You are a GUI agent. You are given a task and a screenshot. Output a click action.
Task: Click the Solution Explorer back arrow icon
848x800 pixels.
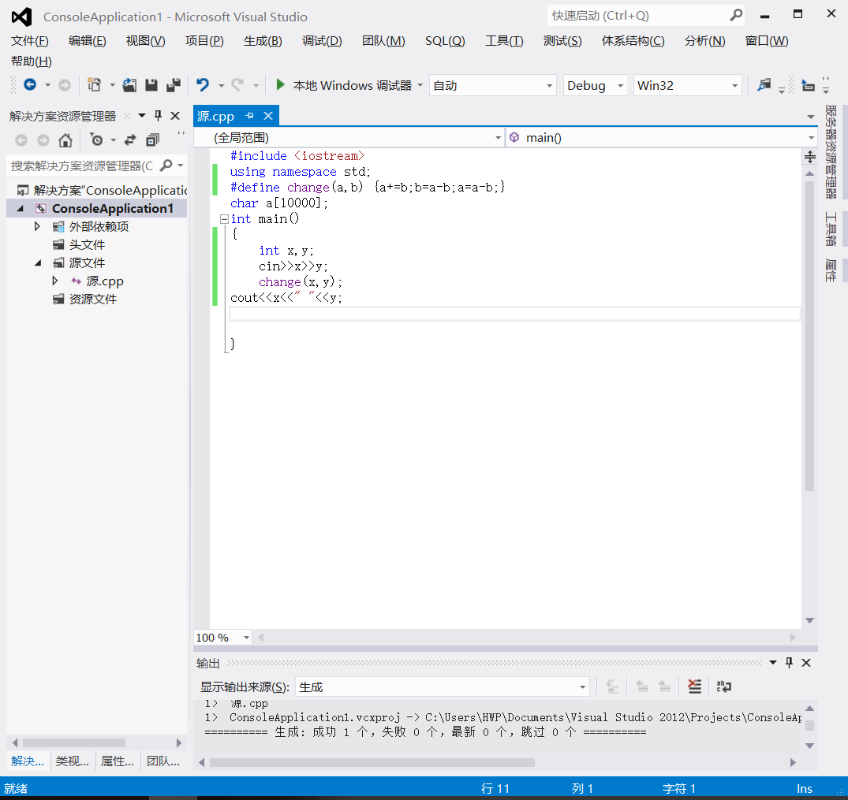coord(21,140)
